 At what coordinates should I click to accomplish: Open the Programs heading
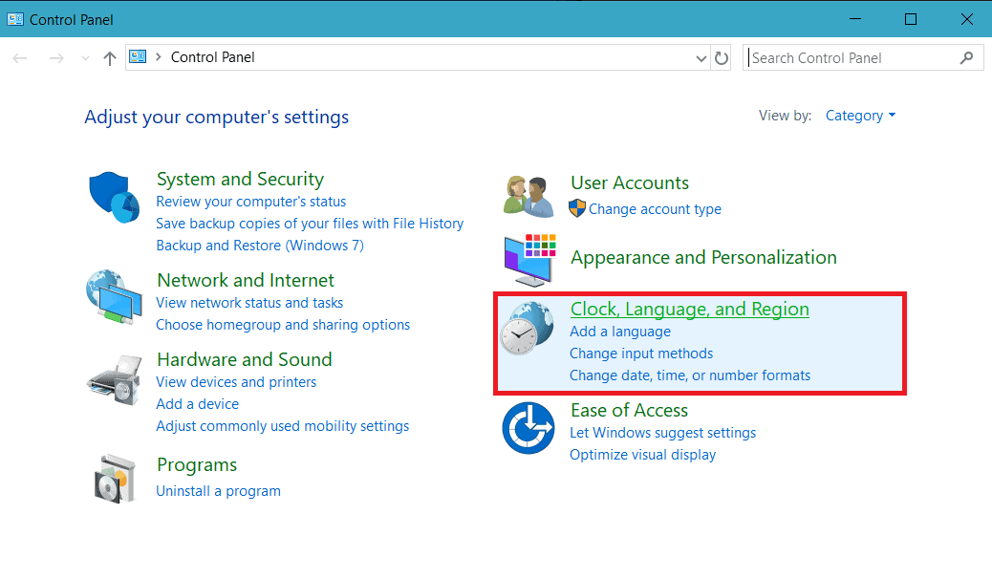tap(197, 465)
